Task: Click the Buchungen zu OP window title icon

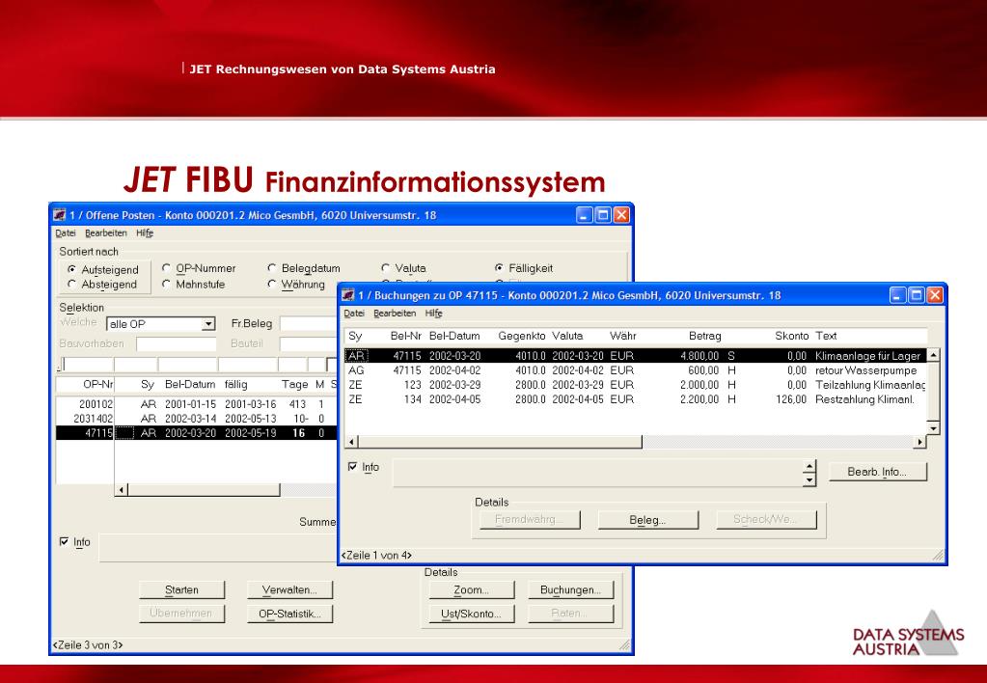Action: [x=348, y=295]
